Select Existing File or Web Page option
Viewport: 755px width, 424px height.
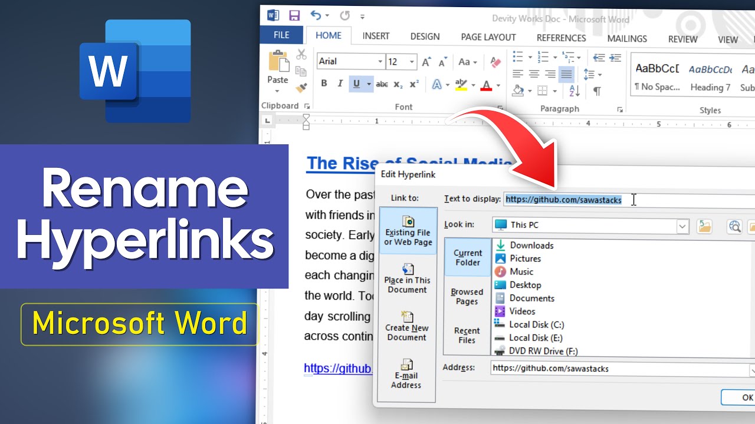click(408, 231)
